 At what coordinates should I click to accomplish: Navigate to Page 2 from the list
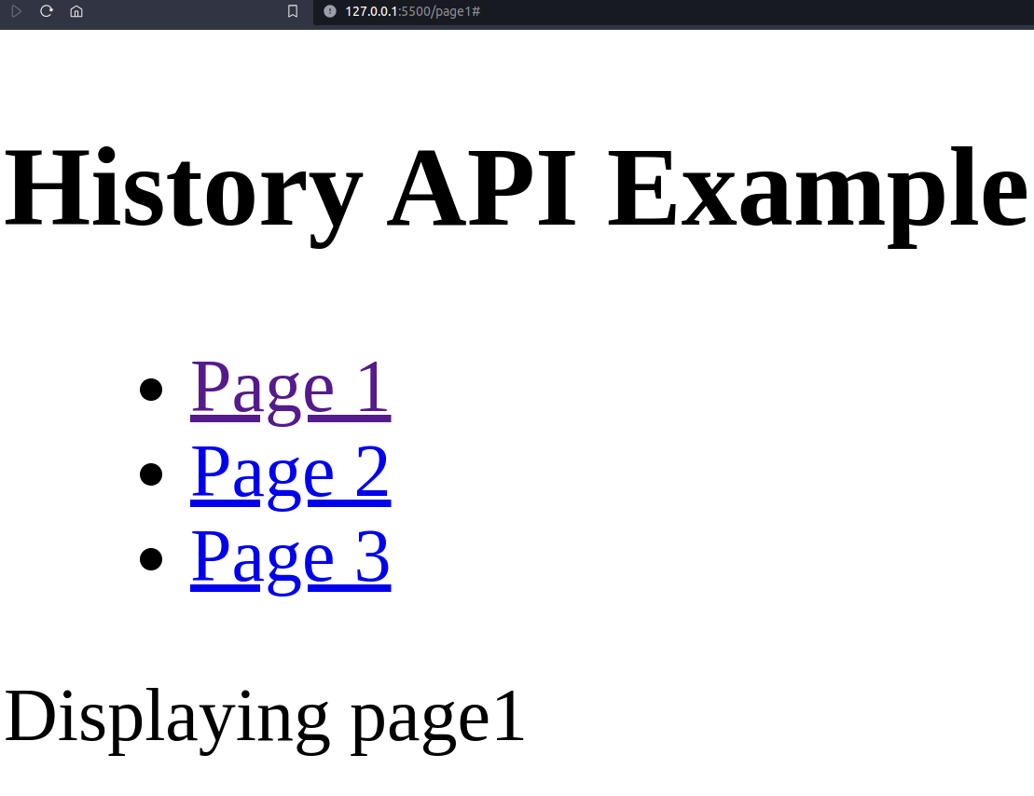(x=291, y=472)
